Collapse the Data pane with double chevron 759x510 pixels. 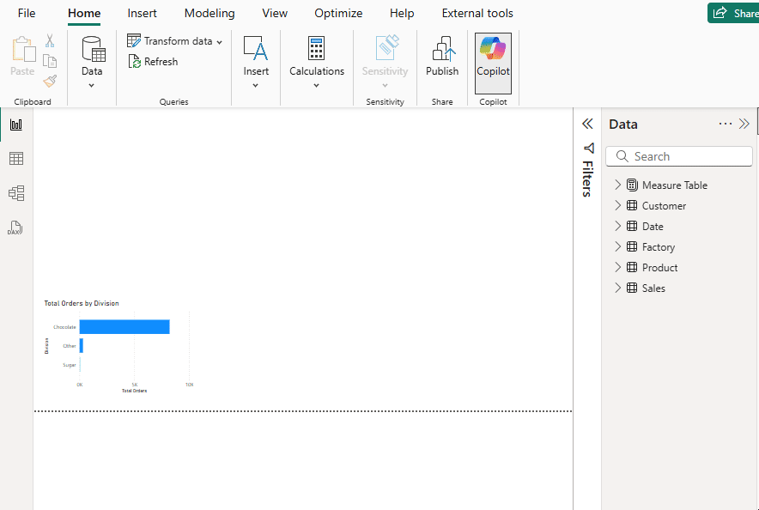(x=744, y=124)
